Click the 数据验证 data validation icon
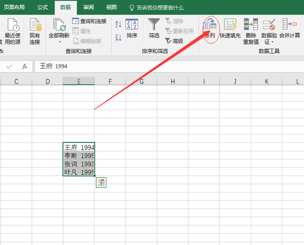Screen dimensions: 304x245 pos(269,24)
